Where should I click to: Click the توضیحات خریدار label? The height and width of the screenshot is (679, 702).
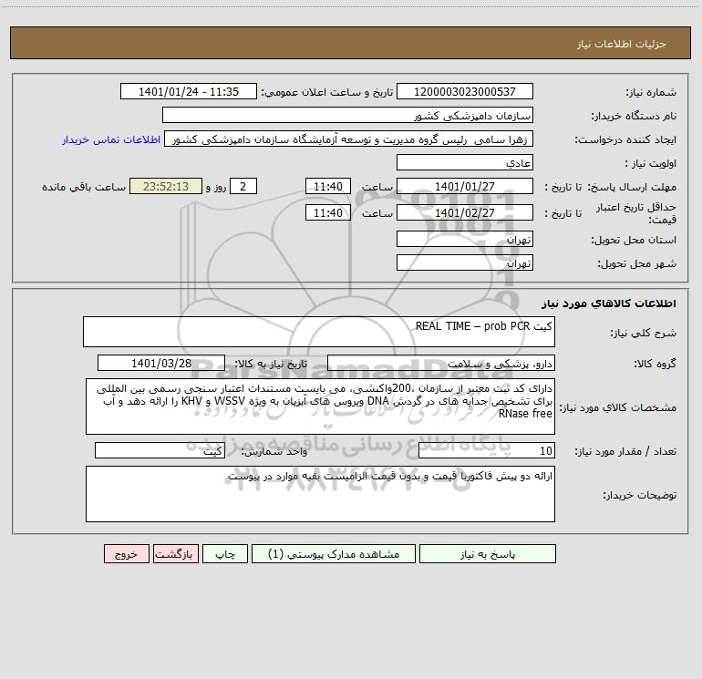point(639,495)
